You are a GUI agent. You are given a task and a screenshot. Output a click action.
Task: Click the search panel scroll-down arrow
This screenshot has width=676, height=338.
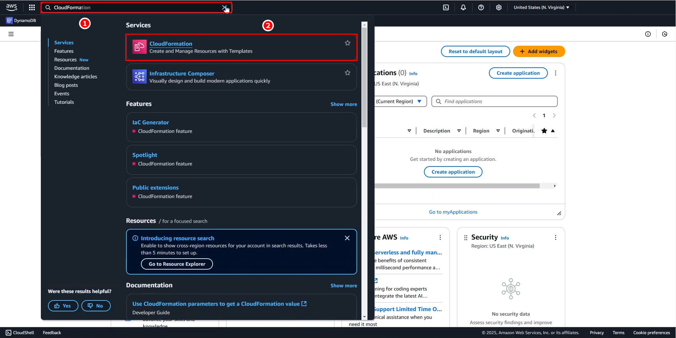click(364, 317)
